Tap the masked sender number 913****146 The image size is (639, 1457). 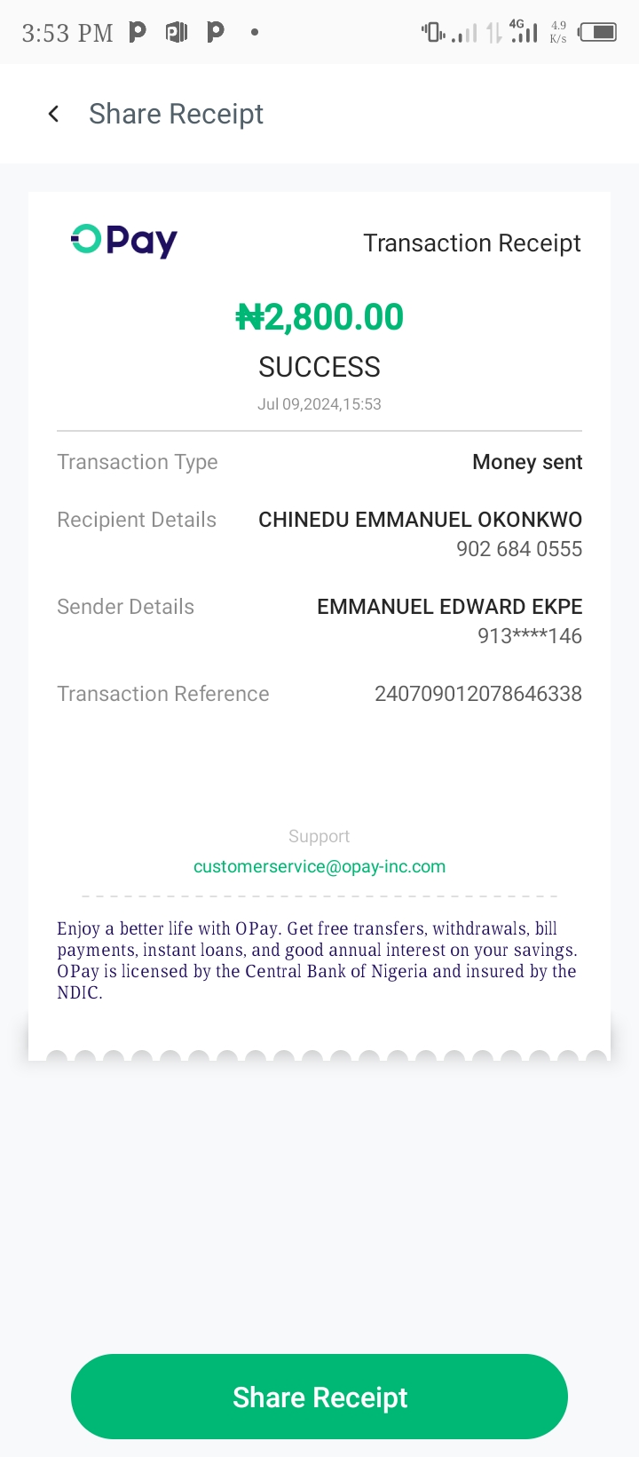tap(529, 636)
